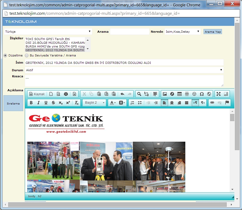Toggle Underline formatting
This screenshot has width=242, height=210.
[x=46, y=103]
